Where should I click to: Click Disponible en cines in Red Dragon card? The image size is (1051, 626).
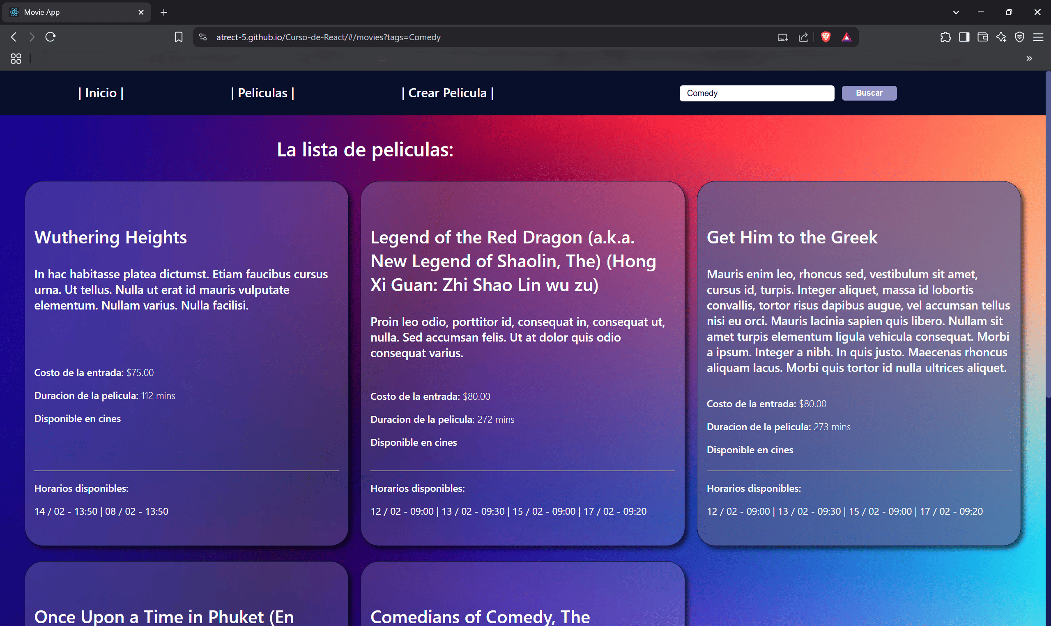[414, 443]
